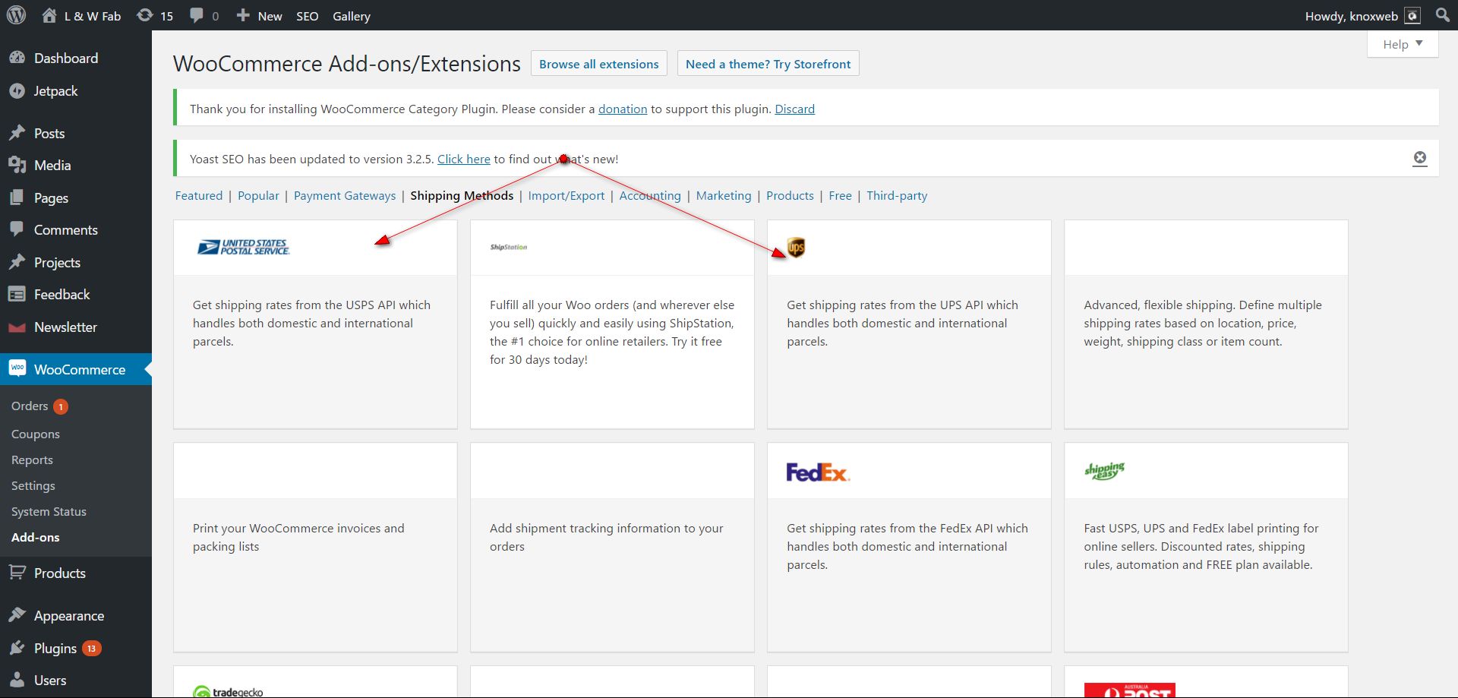Expand the Help dropdown
The width and height of the screenshot is (1458, 698).
tap(1402, 44)
